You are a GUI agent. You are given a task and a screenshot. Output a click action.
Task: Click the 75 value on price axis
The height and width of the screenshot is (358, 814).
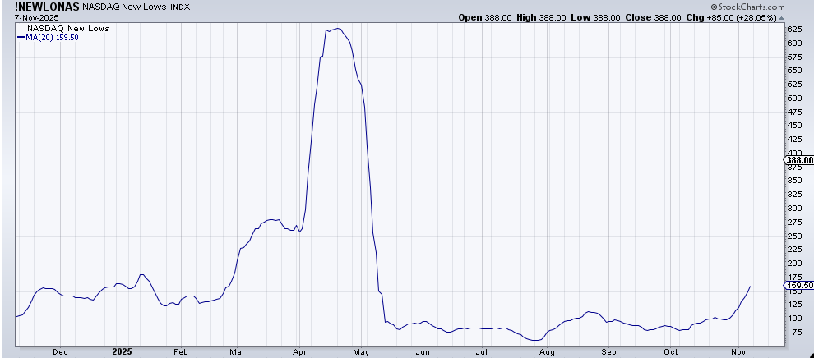[x=796, y=332]
